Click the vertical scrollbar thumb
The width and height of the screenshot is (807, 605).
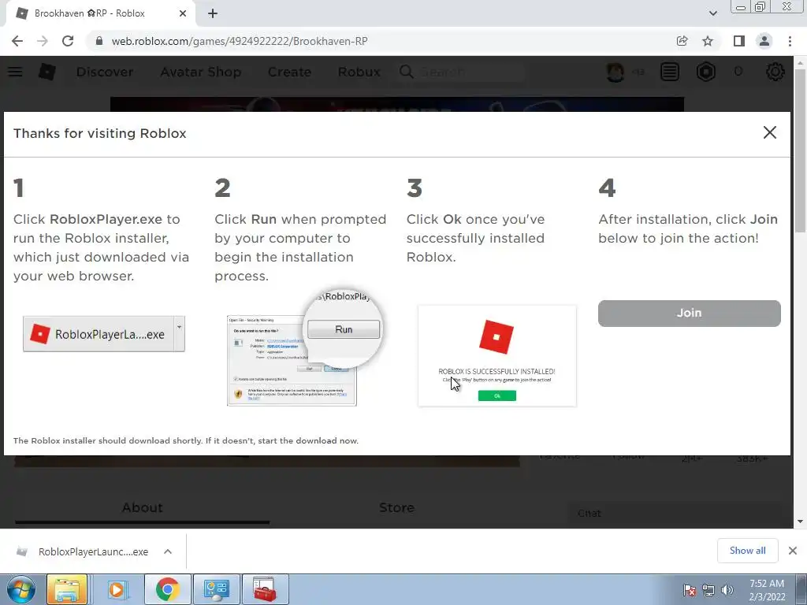coord(800,150)
